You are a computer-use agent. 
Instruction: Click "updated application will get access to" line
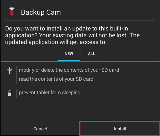point(56,42)
